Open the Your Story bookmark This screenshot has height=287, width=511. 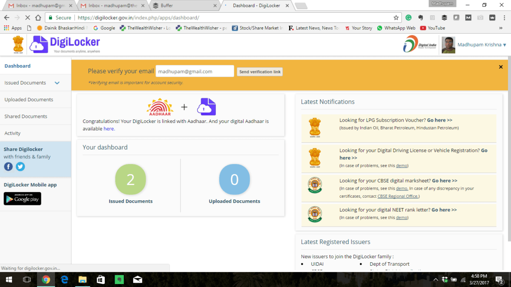tap(358, 28)
